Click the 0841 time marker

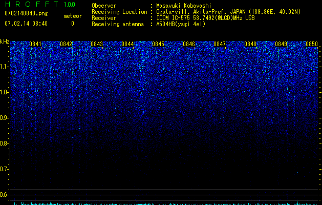[35, 44]
